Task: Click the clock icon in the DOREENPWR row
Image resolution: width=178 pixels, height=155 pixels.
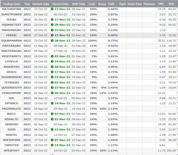Action: (52, 93)
